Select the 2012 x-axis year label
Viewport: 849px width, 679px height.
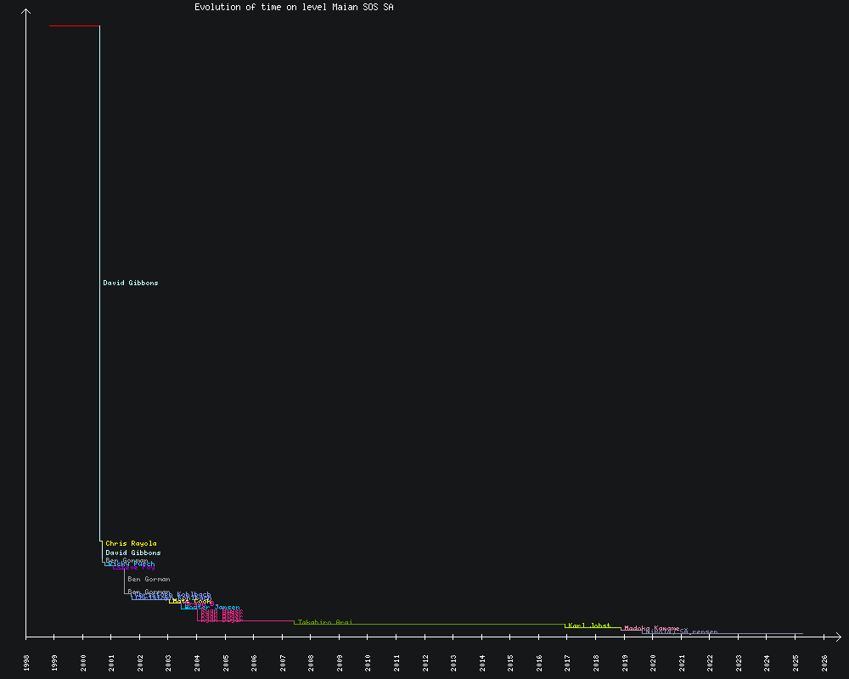coord(425,662)
